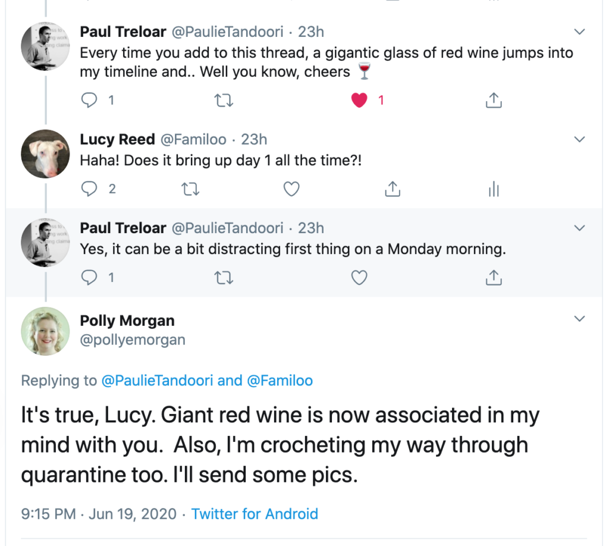Share Lucy Reed's tweet

(x=392, y=189)
